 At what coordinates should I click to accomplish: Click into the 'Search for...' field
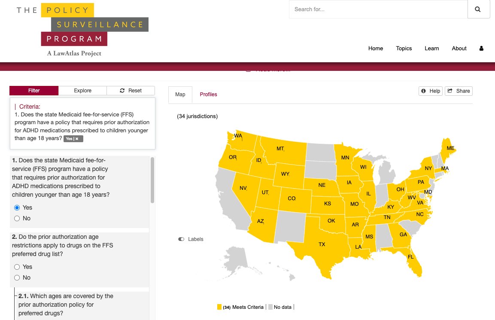coord(378,9)
